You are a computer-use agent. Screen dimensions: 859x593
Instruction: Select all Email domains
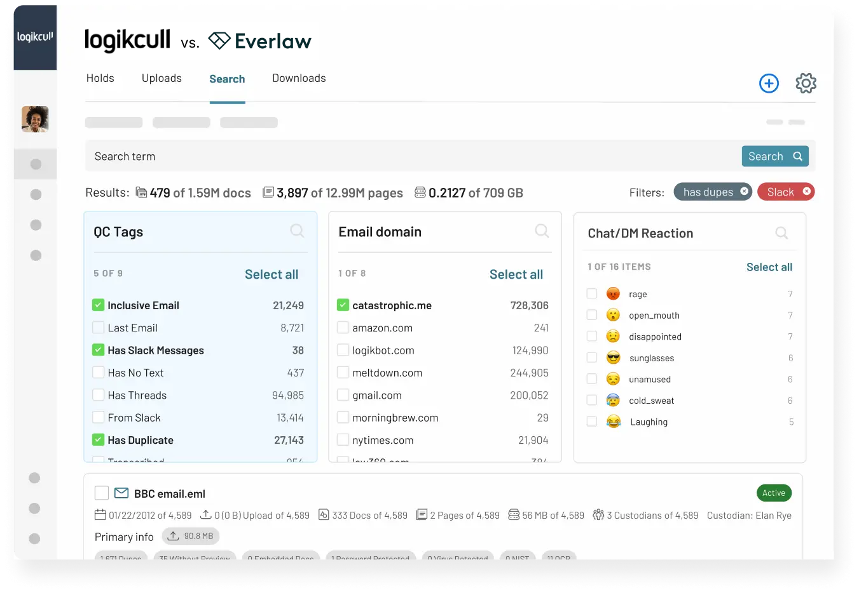pos(516,274)
